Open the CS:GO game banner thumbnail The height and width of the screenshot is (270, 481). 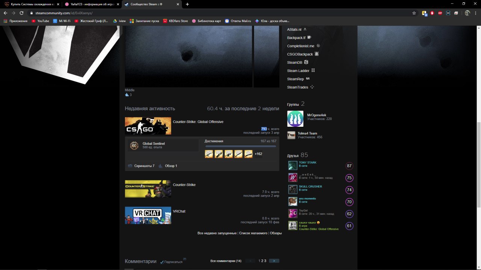[148, 126]
